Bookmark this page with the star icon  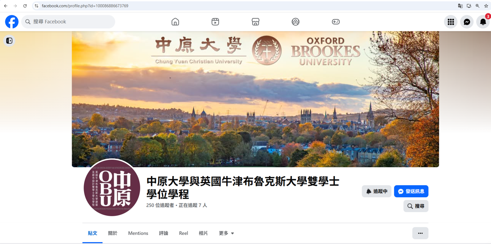[486, 6]
